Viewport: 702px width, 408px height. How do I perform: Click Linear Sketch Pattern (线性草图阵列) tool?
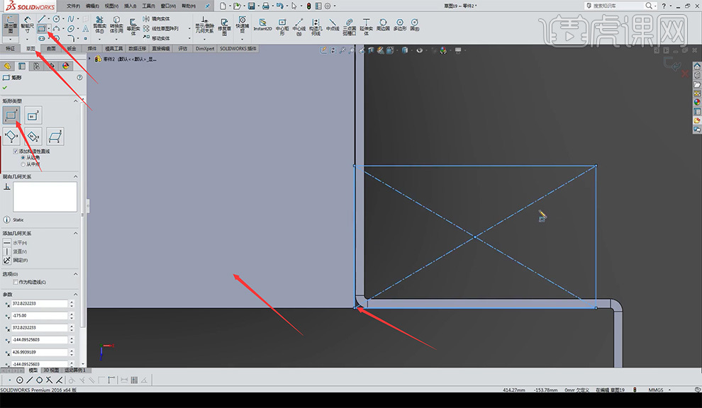tap(161, 28)
